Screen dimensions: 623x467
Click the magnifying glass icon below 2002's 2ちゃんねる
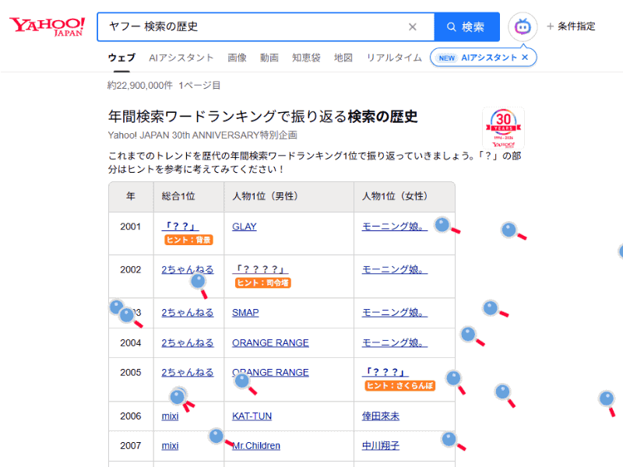[x=197, y=282]
